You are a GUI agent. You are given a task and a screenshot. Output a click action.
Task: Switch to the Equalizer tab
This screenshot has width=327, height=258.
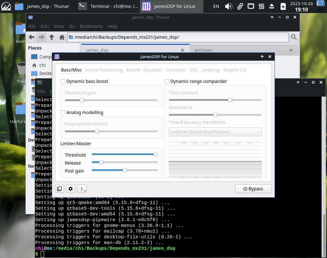tap(153, 70)
